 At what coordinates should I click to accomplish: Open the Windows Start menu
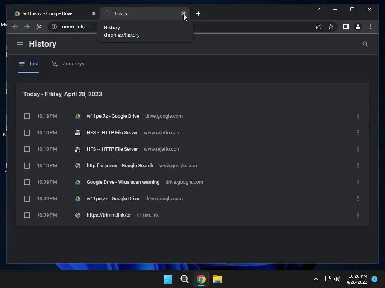pos(168,279)
